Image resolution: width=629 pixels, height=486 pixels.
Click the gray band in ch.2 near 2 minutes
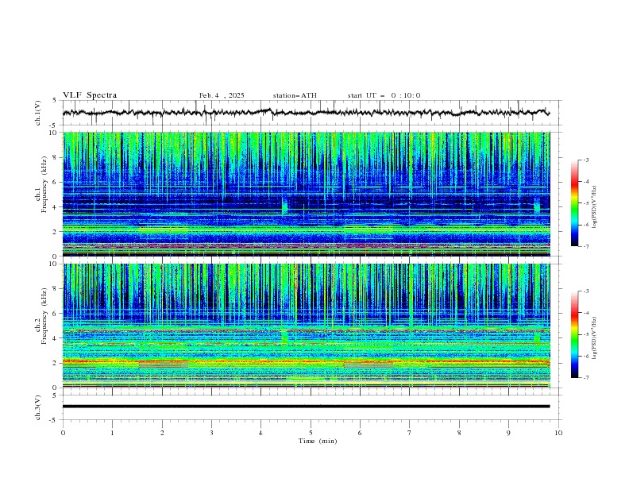164,365
